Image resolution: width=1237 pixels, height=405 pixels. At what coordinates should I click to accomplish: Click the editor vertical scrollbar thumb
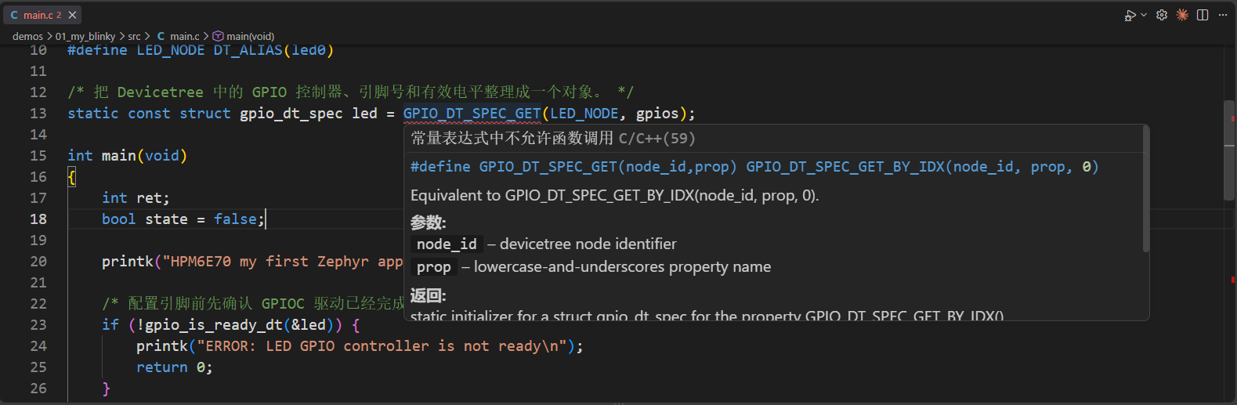(1229, 150)
